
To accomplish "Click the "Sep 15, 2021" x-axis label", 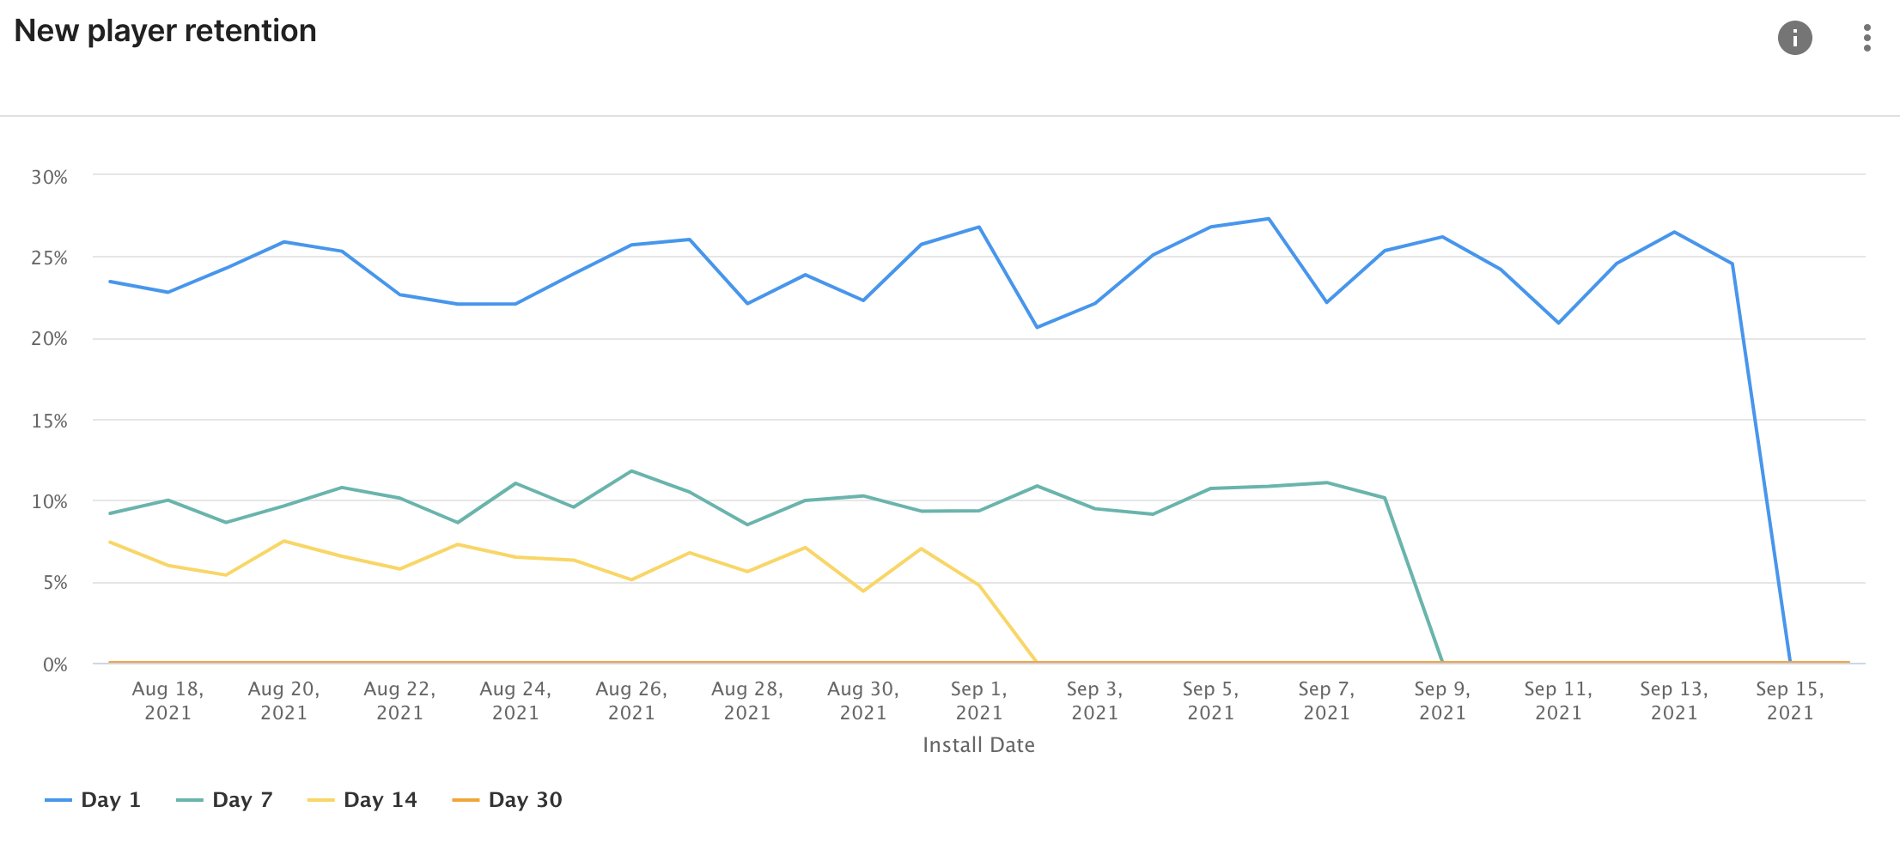I will click(x=1789, y=700).
